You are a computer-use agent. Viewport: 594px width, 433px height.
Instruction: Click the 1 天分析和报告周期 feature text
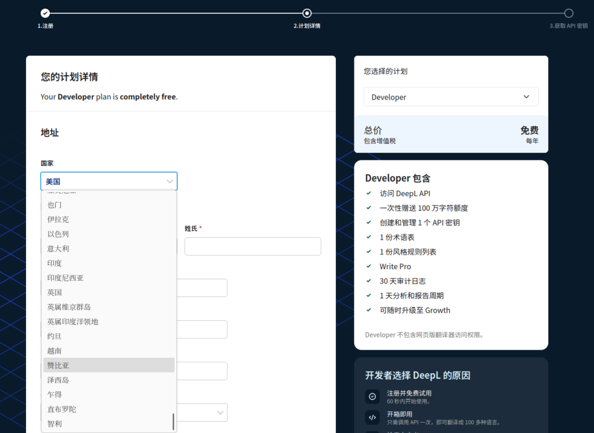click(x=412, y=296)
